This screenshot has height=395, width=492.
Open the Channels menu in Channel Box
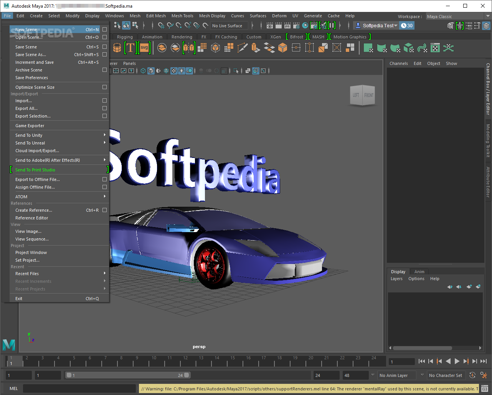click(398, 63)
